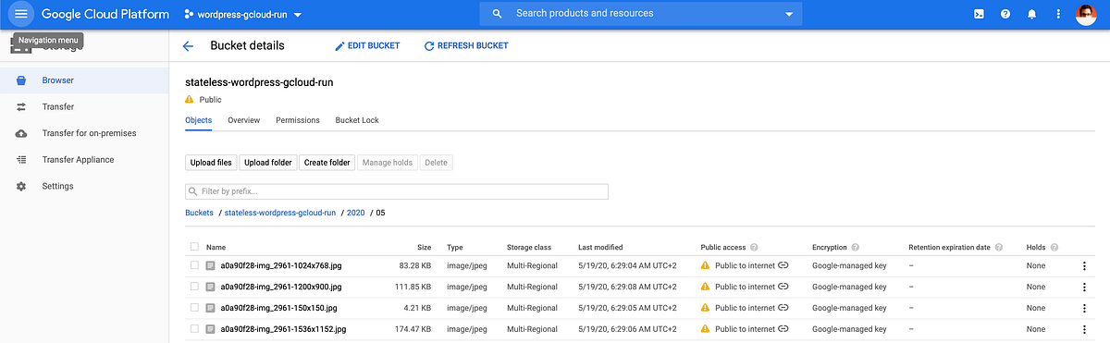
Task: Click the stateless-wordpress-gcloud-run breadcrumb link
Action: pyautogui.click(x=280, y=213)
